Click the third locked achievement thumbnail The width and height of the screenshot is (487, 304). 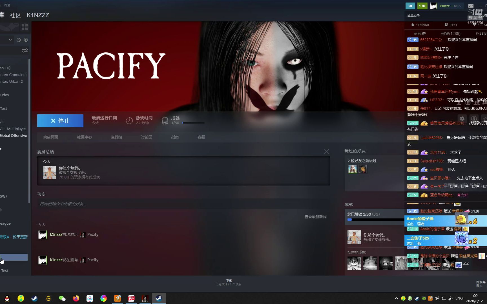click(386, 263)
